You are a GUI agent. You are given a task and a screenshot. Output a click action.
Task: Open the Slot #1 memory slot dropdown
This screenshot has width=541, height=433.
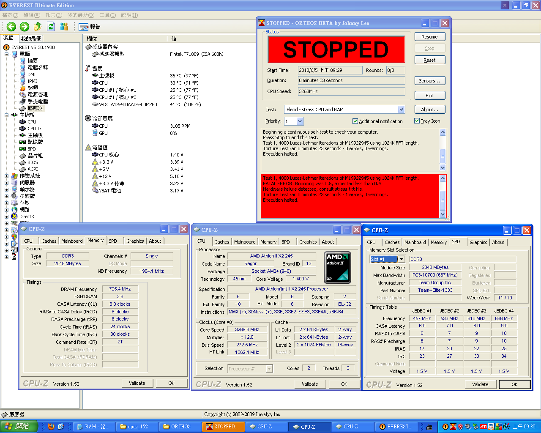(401, 259)
